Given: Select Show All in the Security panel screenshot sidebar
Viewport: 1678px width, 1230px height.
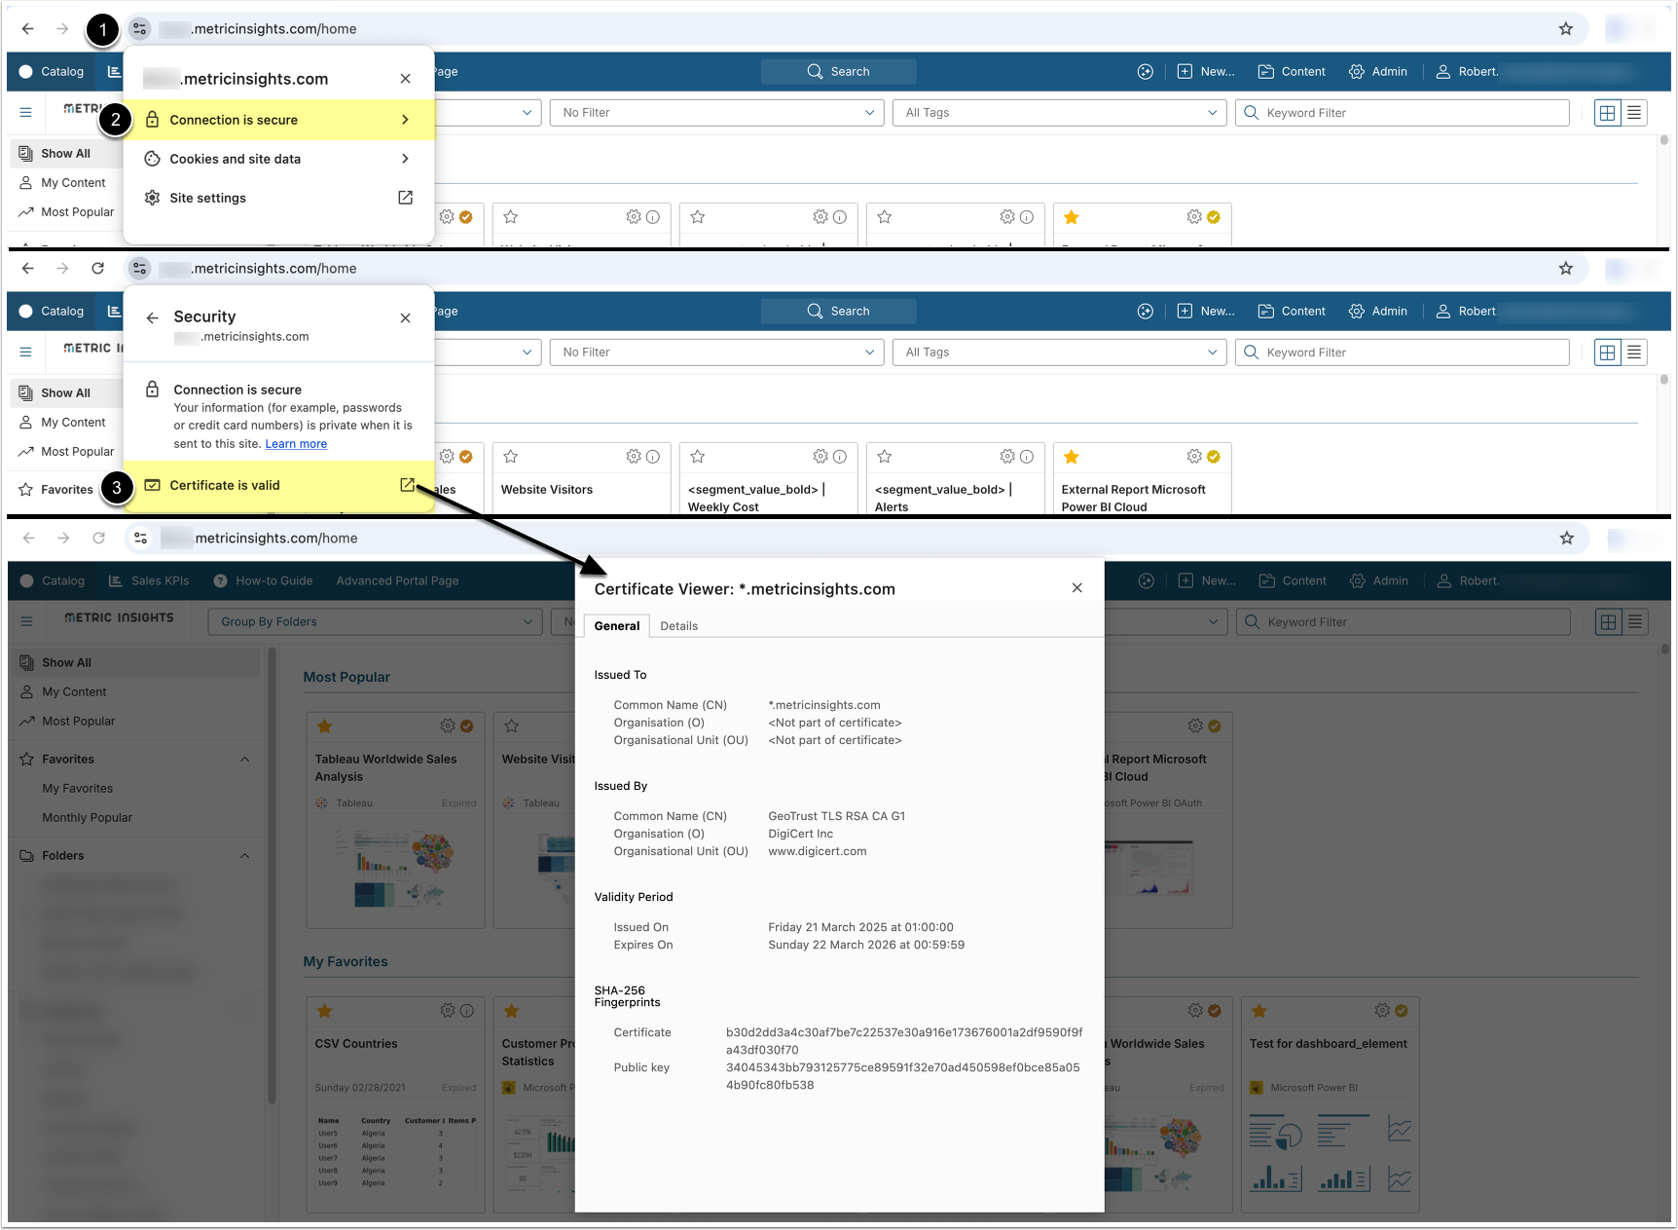Looking at the screenshot, I should (x=66, y=393).
